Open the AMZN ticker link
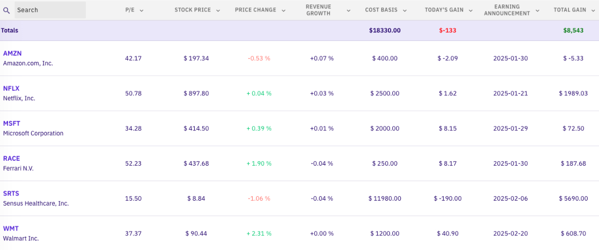Viewport: 599px width, 250px height. (12, 53)
